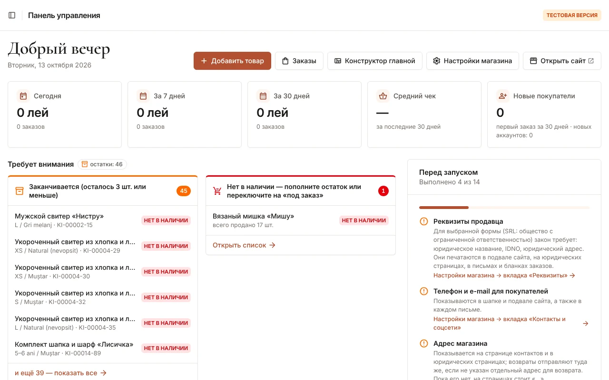
Task: Follow link to вкладка «Реквизиты»
Action: (504, 275)
